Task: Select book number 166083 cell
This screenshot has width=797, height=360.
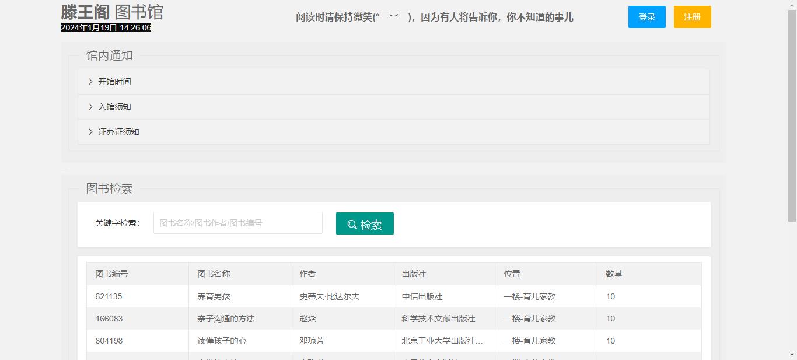Action: (138, 319)
